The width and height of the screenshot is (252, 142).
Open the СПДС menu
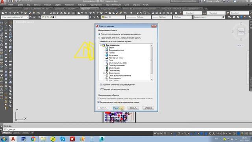click(x=146, y=5)
